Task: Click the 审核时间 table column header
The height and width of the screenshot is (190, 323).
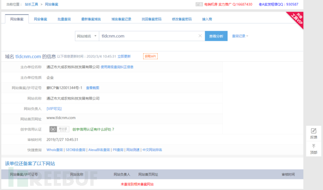Action: 288,175
